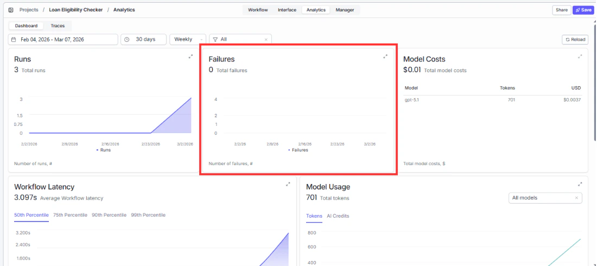Click the Share button

click(x=562, y=10)
